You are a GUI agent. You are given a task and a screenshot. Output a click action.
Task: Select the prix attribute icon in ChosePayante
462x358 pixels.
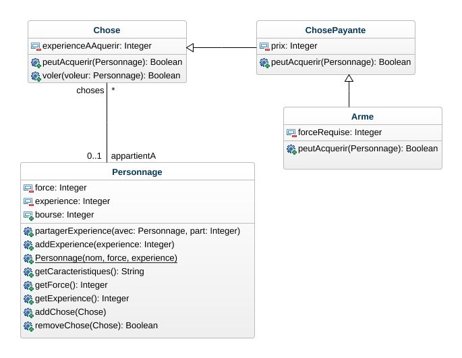[x=264, y=47]
